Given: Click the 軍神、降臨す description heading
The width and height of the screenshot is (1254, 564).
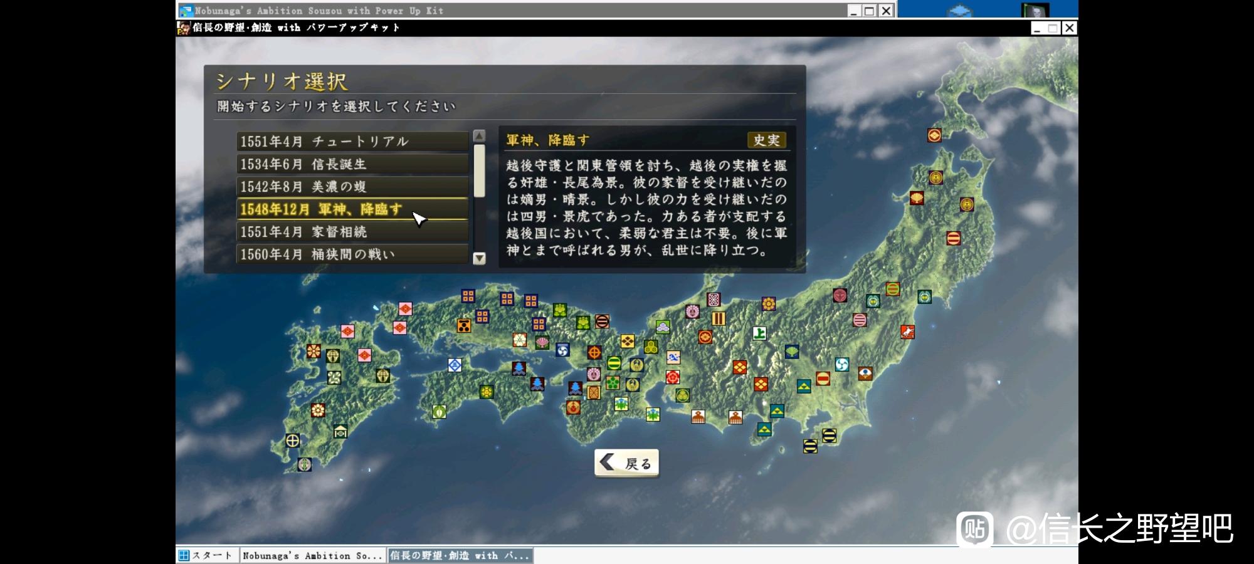Looking at the screenshot, I should pos(547,140).
